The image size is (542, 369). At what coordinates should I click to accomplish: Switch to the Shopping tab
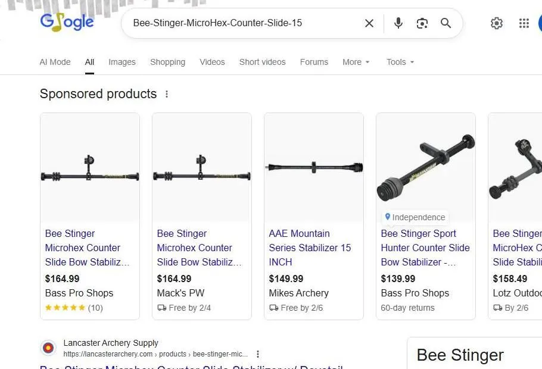click(167, 62)
